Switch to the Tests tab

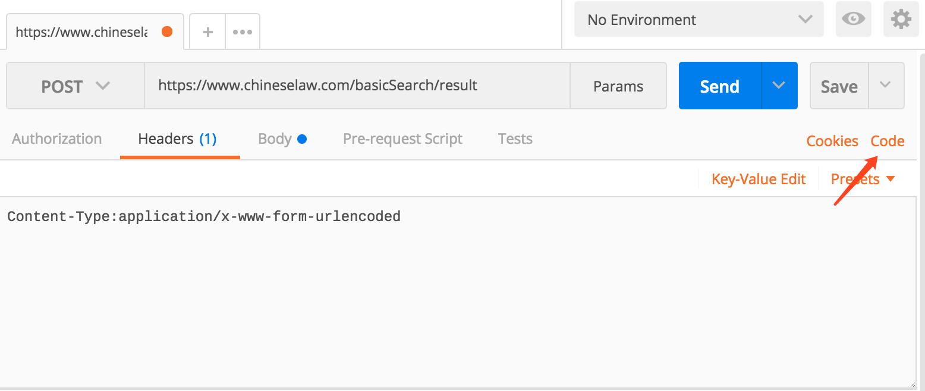pos(515,139)
